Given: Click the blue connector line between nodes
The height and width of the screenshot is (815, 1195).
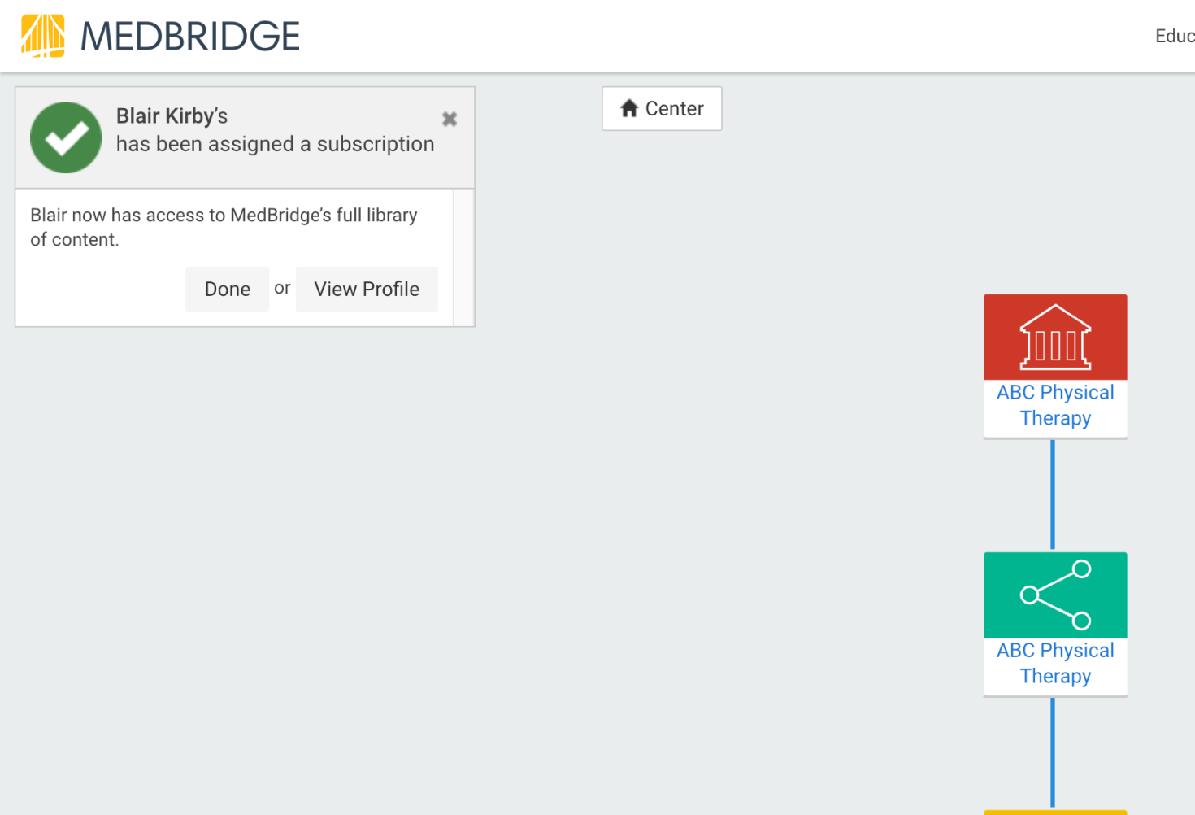Looking at the screenshot, I should [x=1053, y=495].
